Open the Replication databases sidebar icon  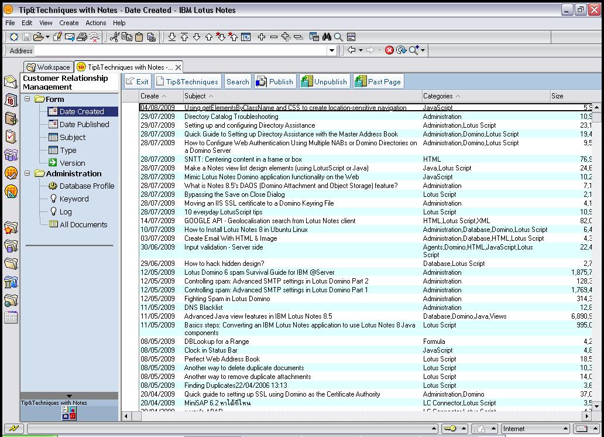[x=11, y=155]
